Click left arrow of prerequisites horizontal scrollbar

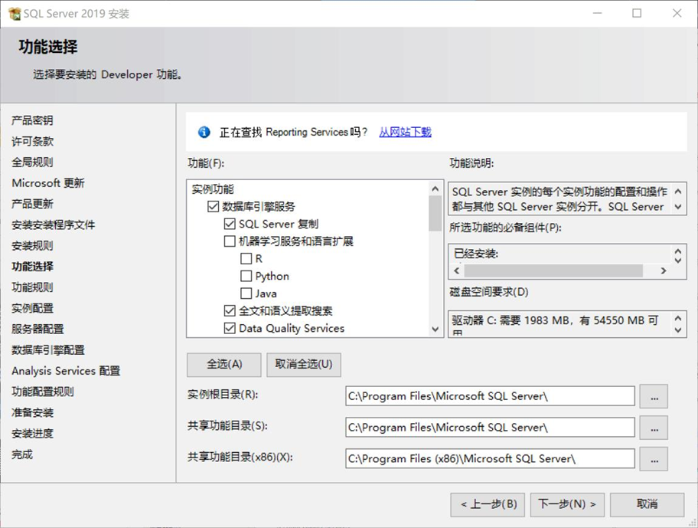point(457,271)
